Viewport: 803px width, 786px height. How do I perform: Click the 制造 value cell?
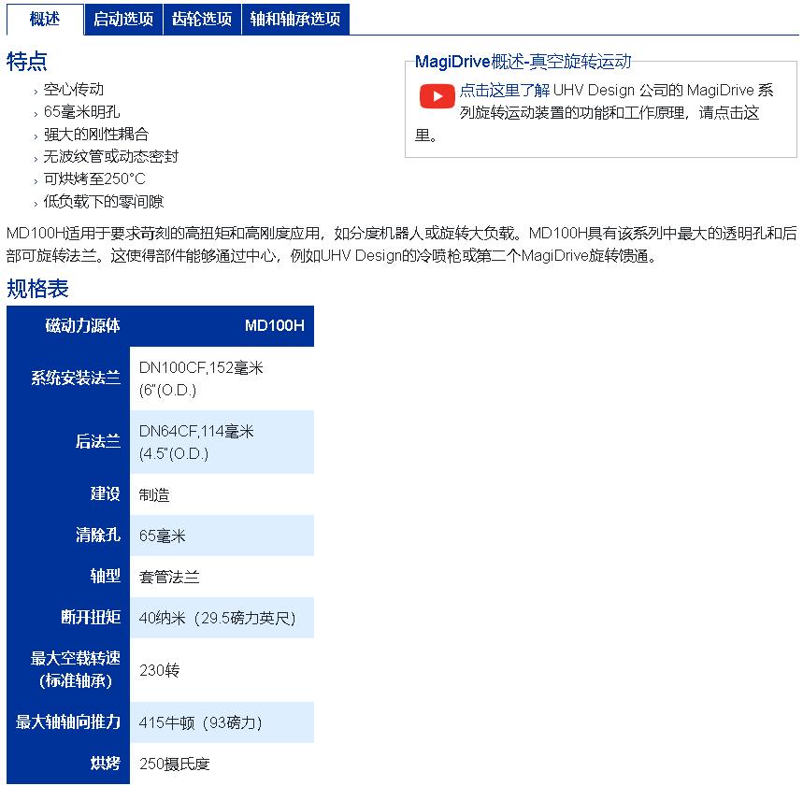coord(222,494)
